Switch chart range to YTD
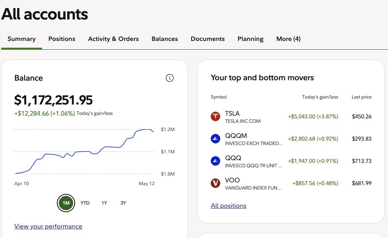The width and height of the screenshot is (388, 238). [x=85, y=203]
